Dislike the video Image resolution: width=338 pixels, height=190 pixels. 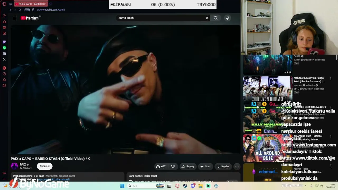click(x=173, y=167)
